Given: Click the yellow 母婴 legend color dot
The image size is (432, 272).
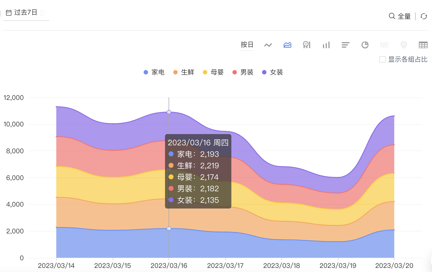Looking at the screenshot, I should coord(205,72).
